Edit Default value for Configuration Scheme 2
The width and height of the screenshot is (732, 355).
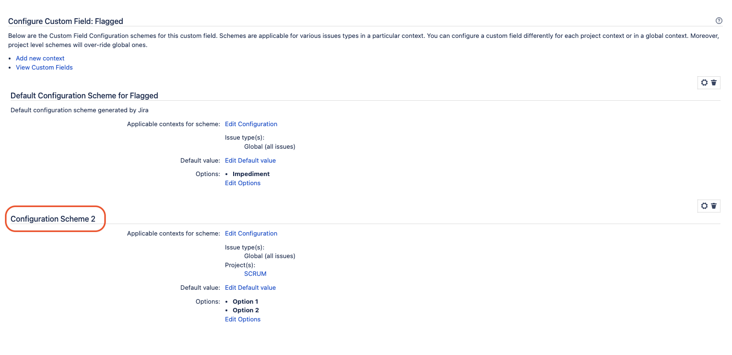[x=250, y=287]
